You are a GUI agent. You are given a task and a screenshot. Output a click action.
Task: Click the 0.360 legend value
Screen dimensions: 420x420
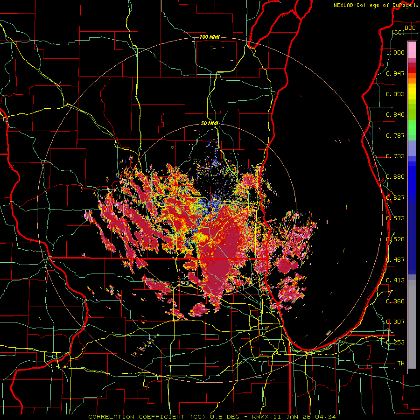pyautogui.click(x=395, y=301)
